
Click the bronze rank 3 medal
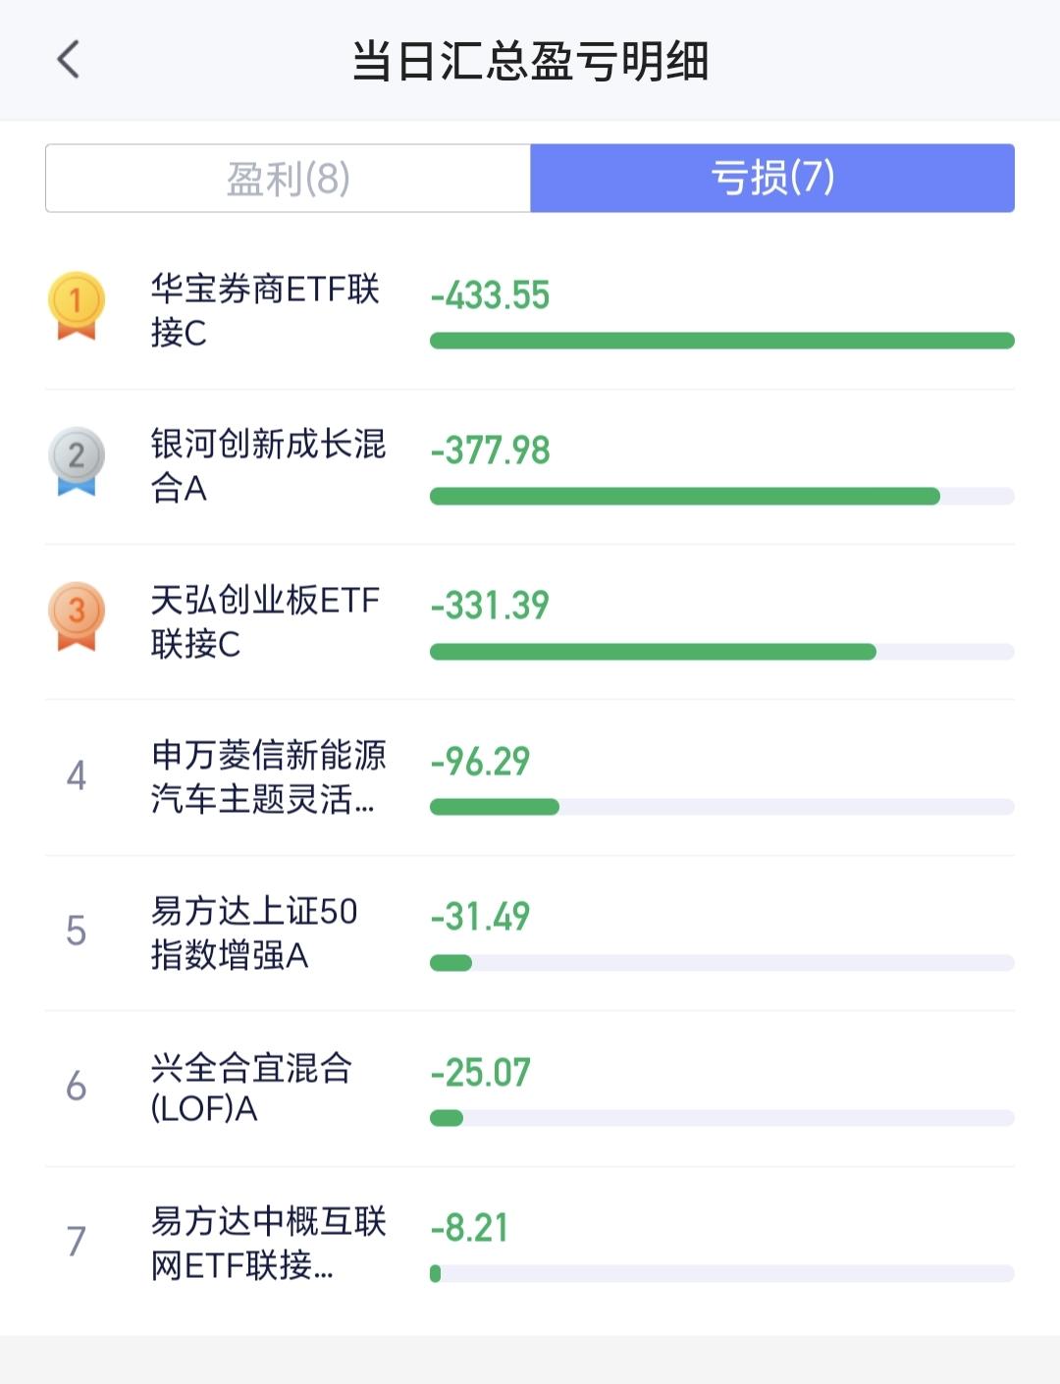click(77, 616)
